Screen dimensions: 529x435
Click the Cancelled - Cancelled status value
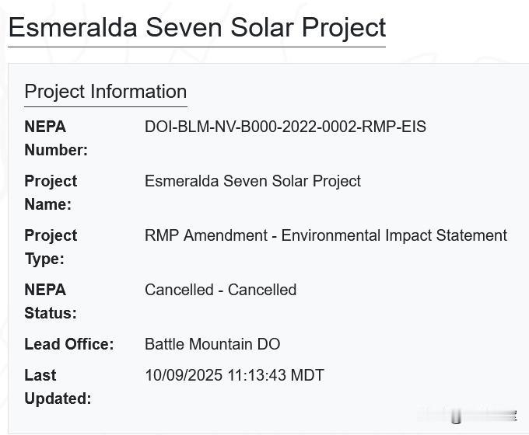tap(220, 290)
